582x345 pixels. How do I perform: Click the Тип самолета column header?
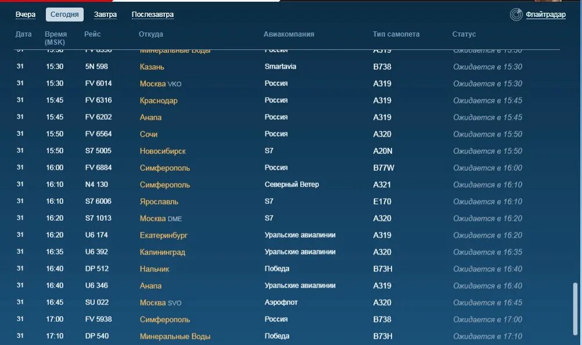click(396, 34)
